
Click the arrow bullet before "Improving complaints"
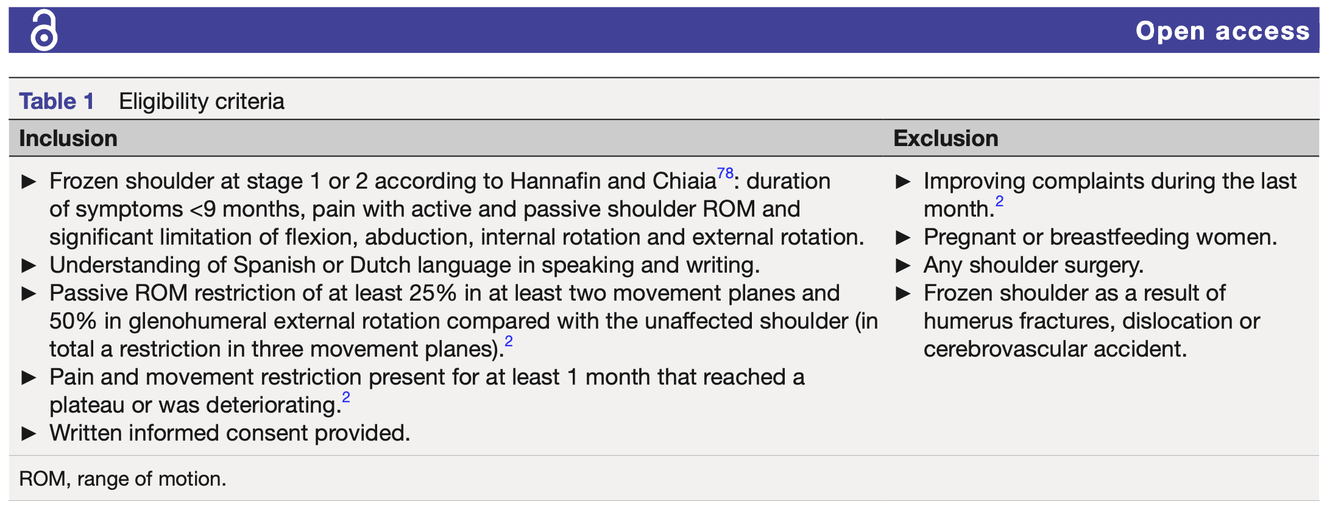[x=903, y=181]
